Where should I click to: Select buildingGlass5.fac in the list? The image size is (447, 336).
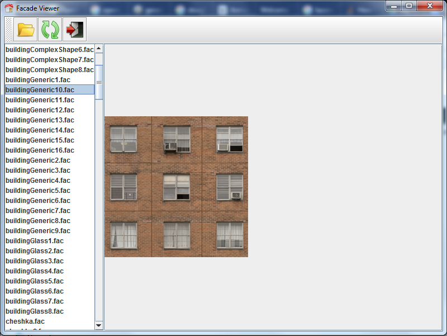click(50, 281)
